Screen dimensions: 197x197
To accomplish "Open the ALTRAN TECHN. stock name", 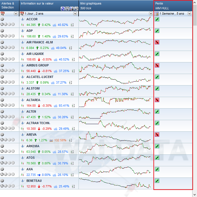I will [38, 123].
